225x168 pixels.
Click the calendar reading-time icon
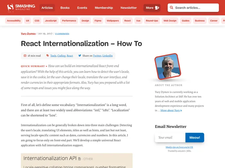(25, 56)
